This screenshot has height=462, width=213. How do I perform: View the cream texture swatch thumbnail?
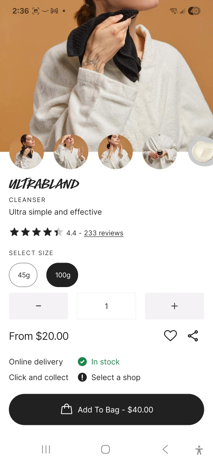[201, 152]
